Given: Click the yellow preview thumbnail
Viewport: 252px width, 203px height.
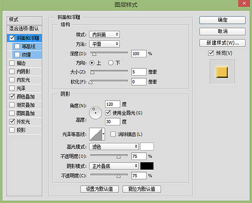Looking at the screenshot, I should pyautogui.click(x=222, y=72).
